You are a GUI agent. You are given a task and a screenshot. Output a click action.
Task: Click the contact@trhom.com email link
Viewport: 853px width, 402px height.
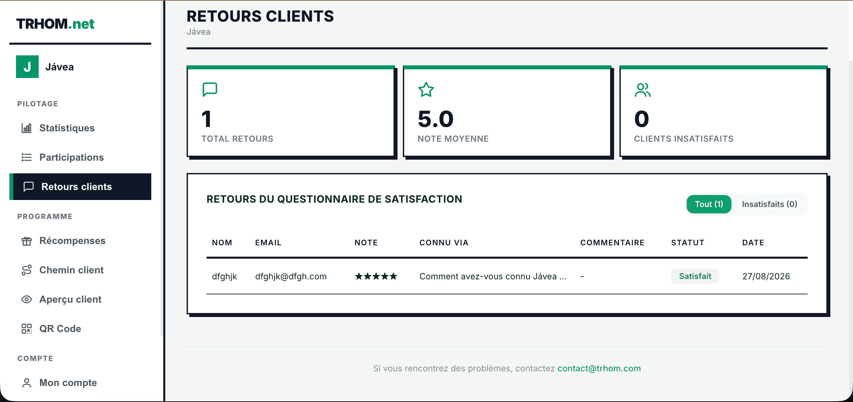pos(599,368)
